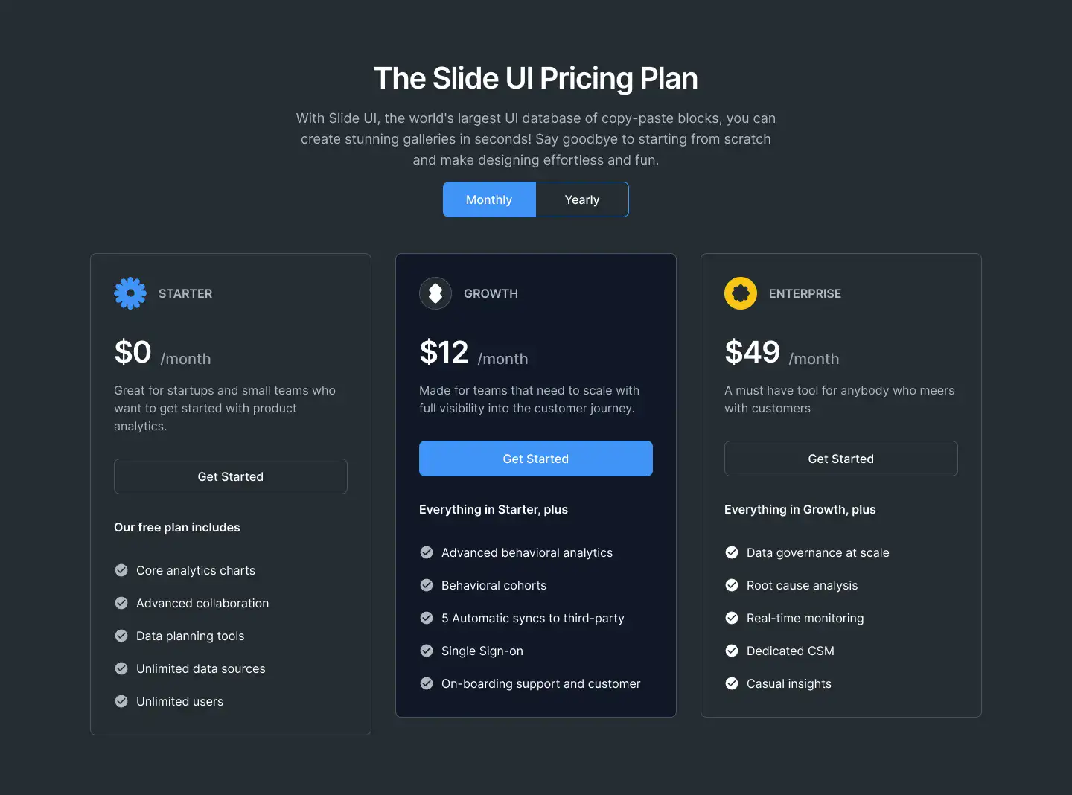Screen dimensions: 1072x795
Task: Click the $49 Enterprise price
Action: (x=753, y=352)
